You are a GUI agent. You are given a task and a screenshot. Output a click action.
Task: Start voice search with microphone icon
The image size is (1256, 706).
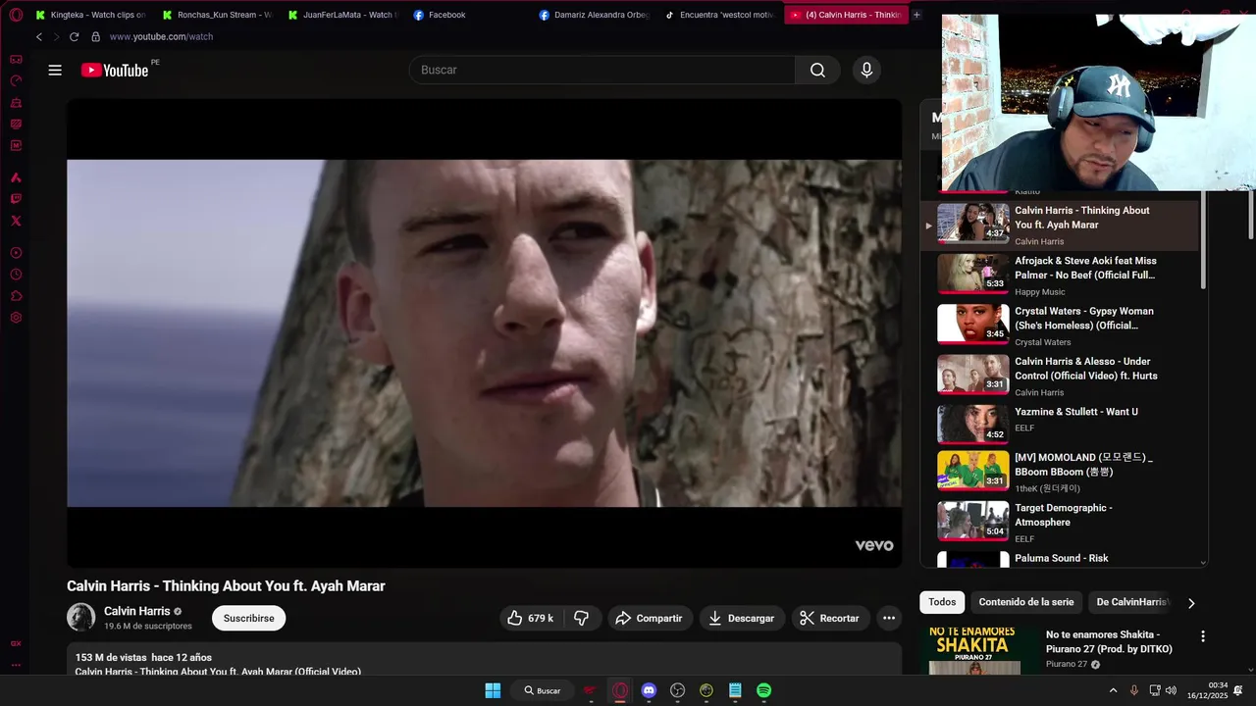865,70
